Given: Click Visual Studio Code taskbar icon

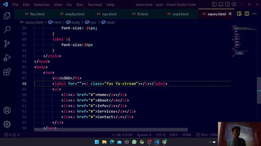Looking at the screenshot, I should coord(157,142).
